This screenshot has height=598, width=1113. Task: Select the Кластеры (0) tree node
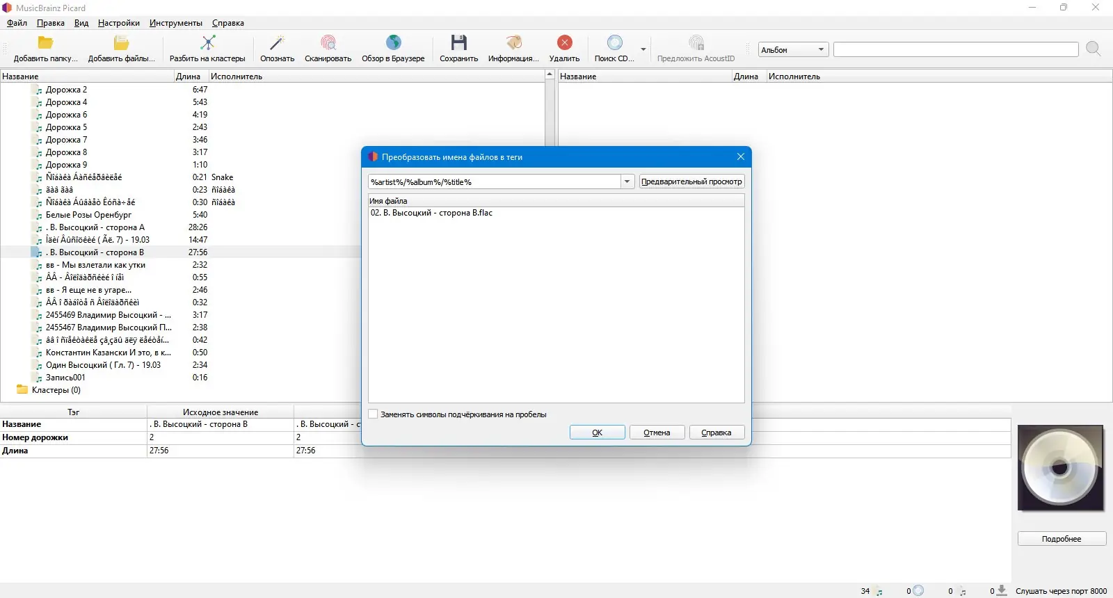pos(56,390)
